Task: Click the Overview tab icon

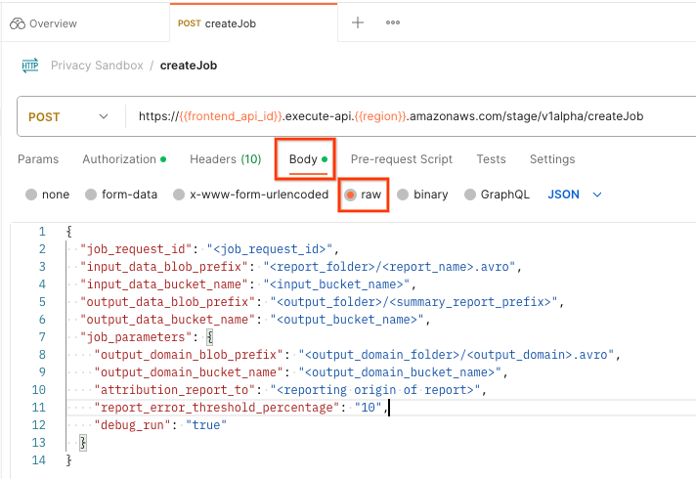Action: pyautogui.click(x=16, y=22)
